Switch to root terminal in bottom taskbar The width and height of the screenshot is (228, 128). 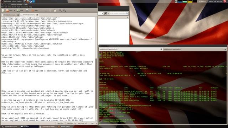click(x=10, y=127)
